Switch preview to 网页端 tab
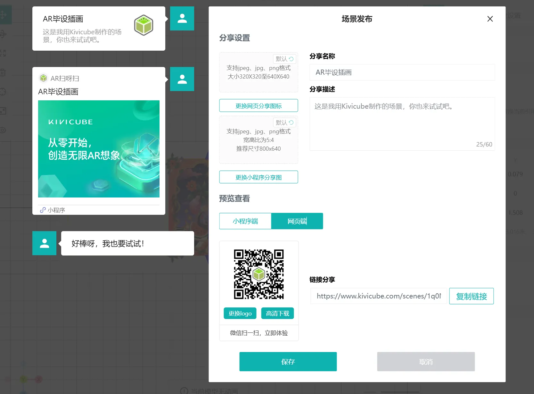 (297, 221)
